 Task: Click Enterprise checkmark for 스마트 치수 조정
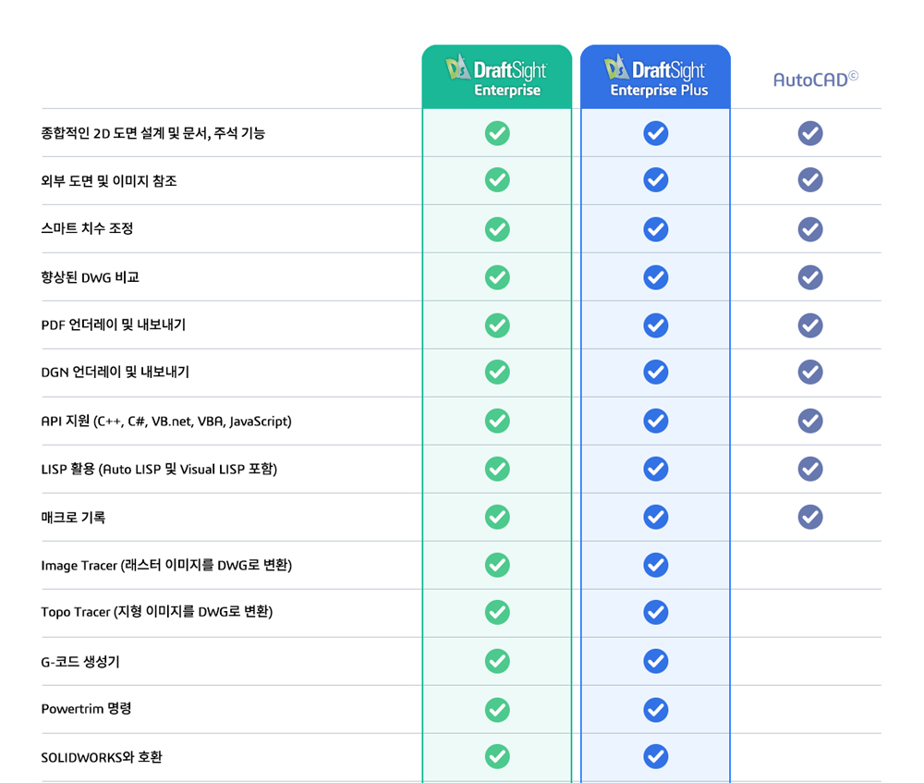click(x=497, y=229)
